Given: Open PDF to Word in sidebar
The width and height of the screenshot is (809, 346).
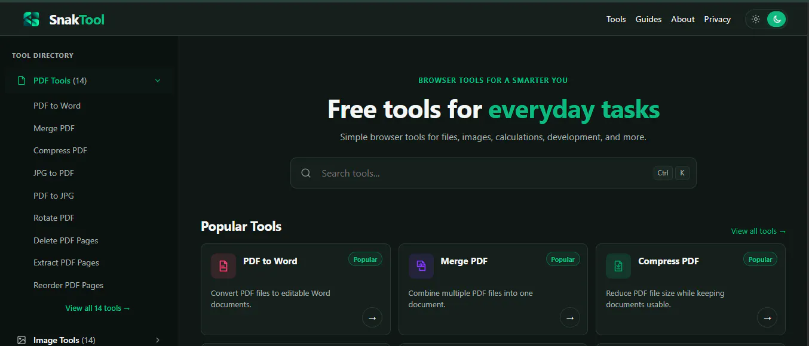Looking at the screenshot, I should point(57,106).
